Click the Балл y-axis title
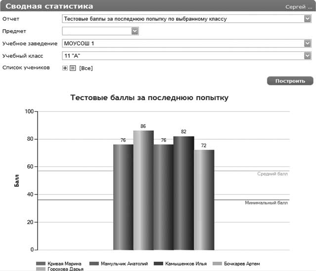Screen dimensions: 316x271 coord(17,181)
